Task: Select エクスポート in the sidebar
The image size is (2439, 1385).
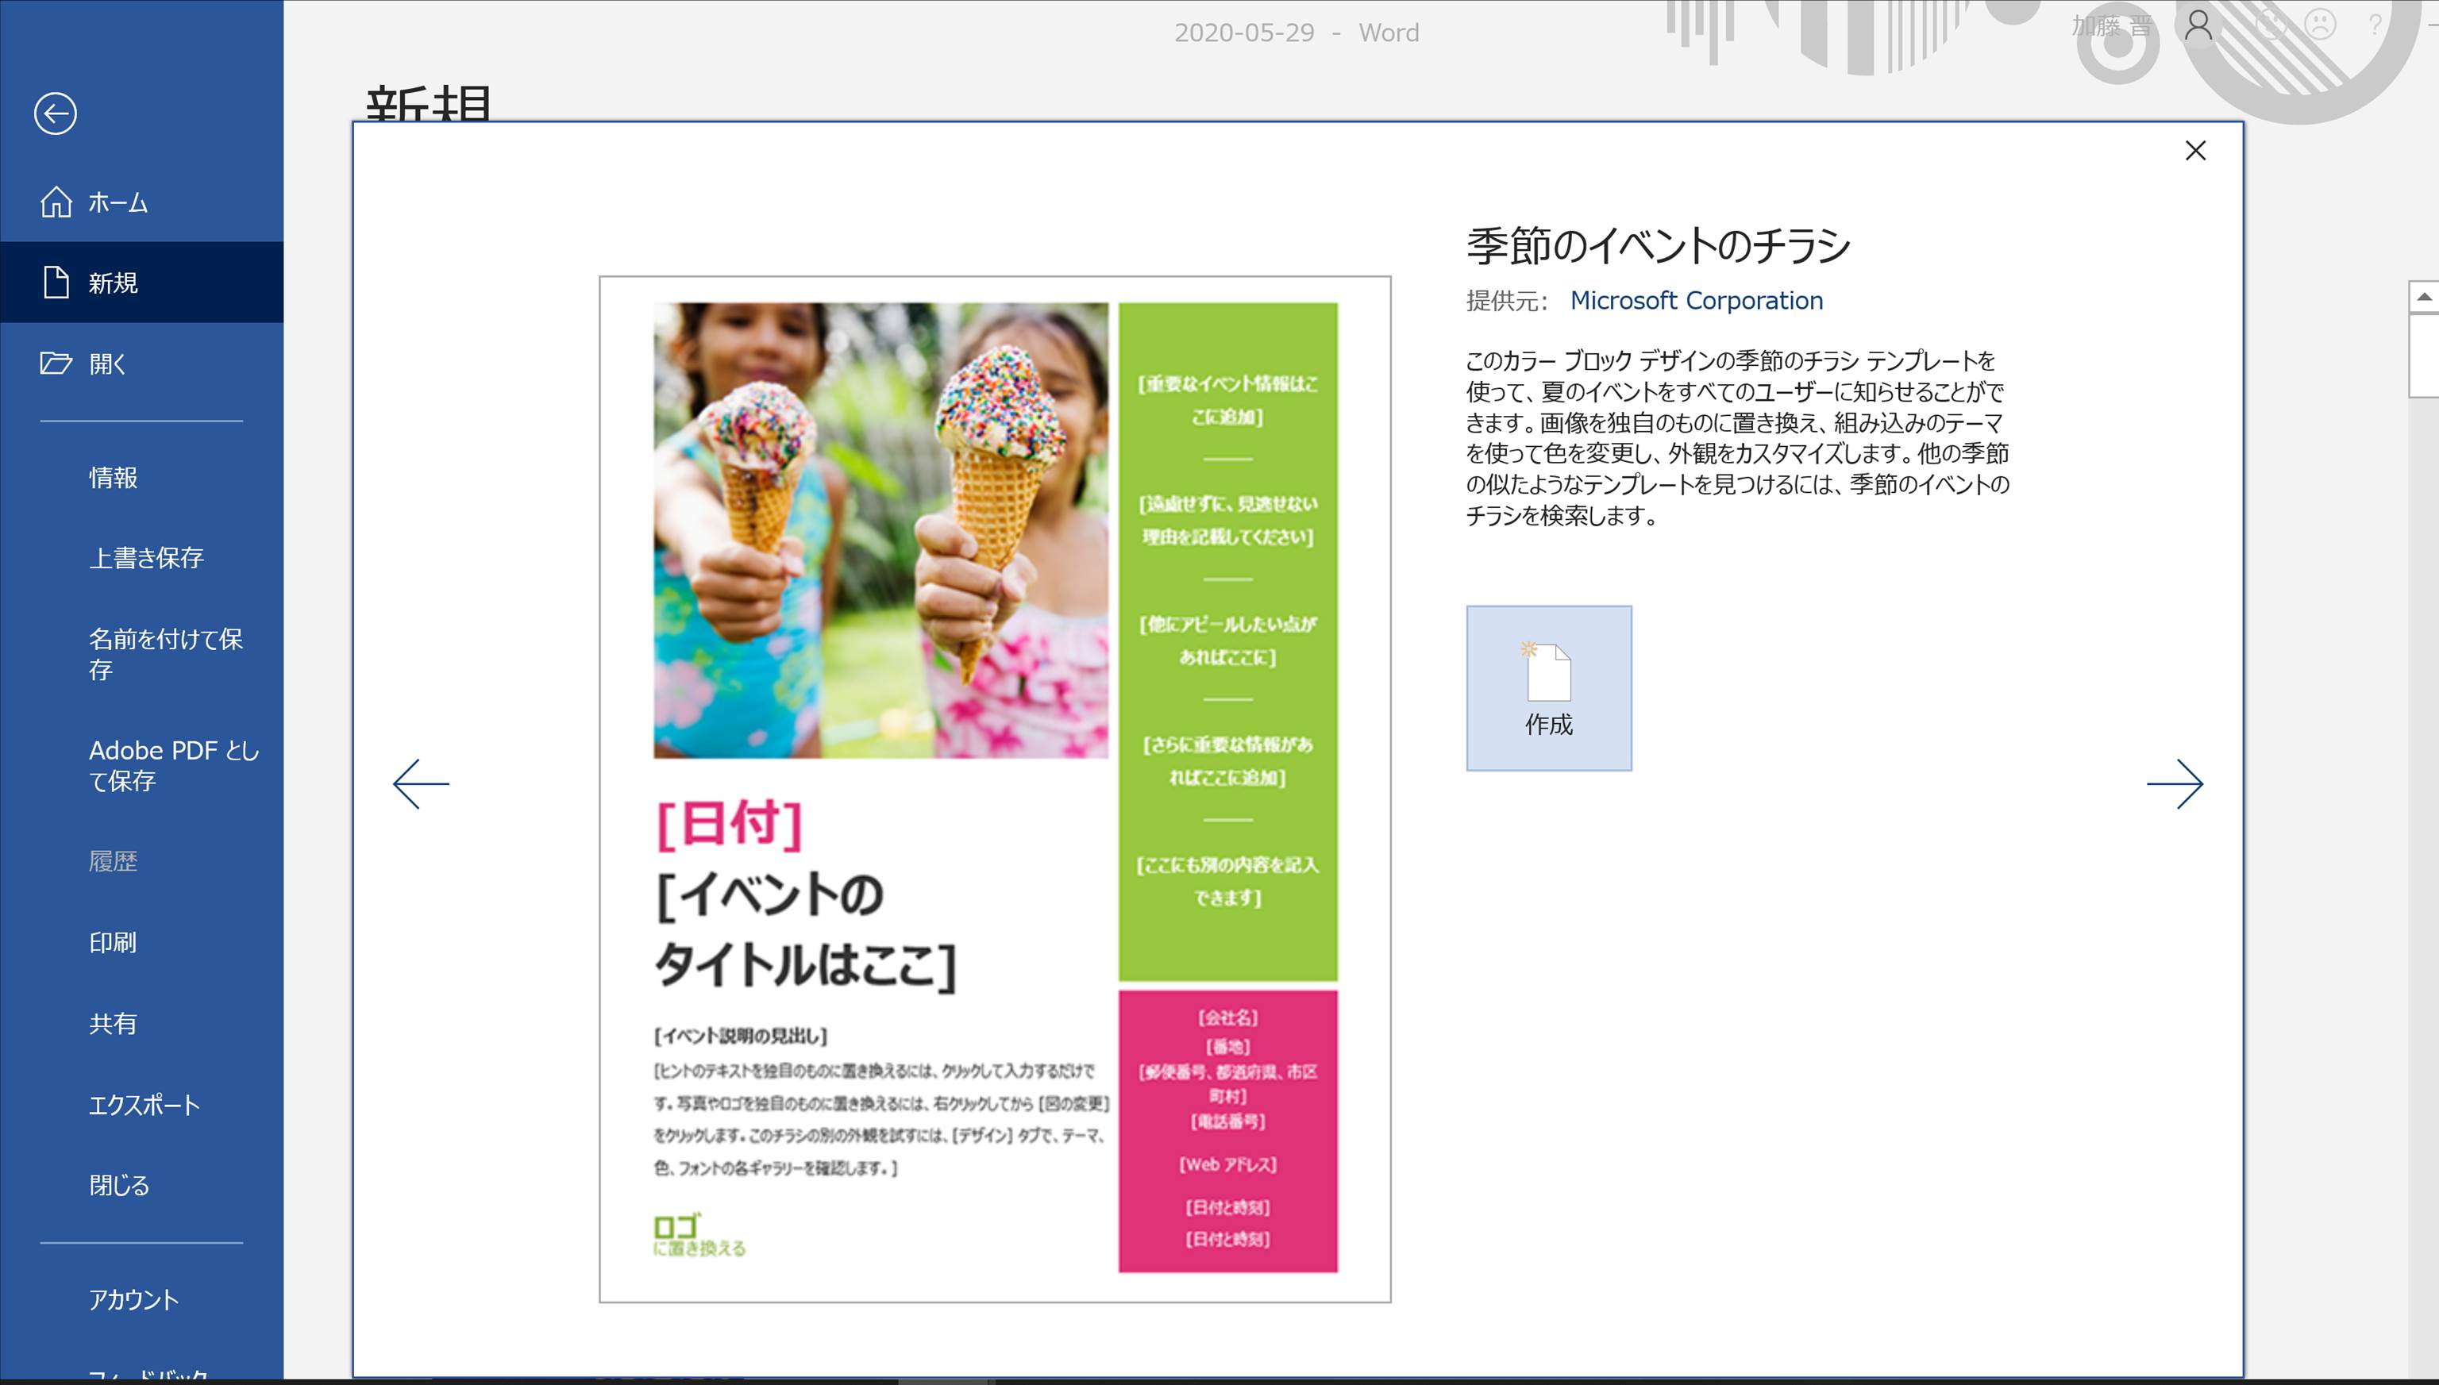Action: [x=142, y=1104]
